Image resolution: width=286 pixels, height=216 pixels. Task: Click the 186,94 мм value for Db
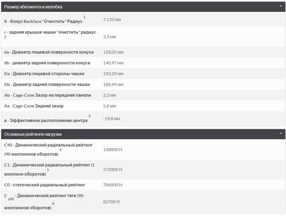coord(113,85)
